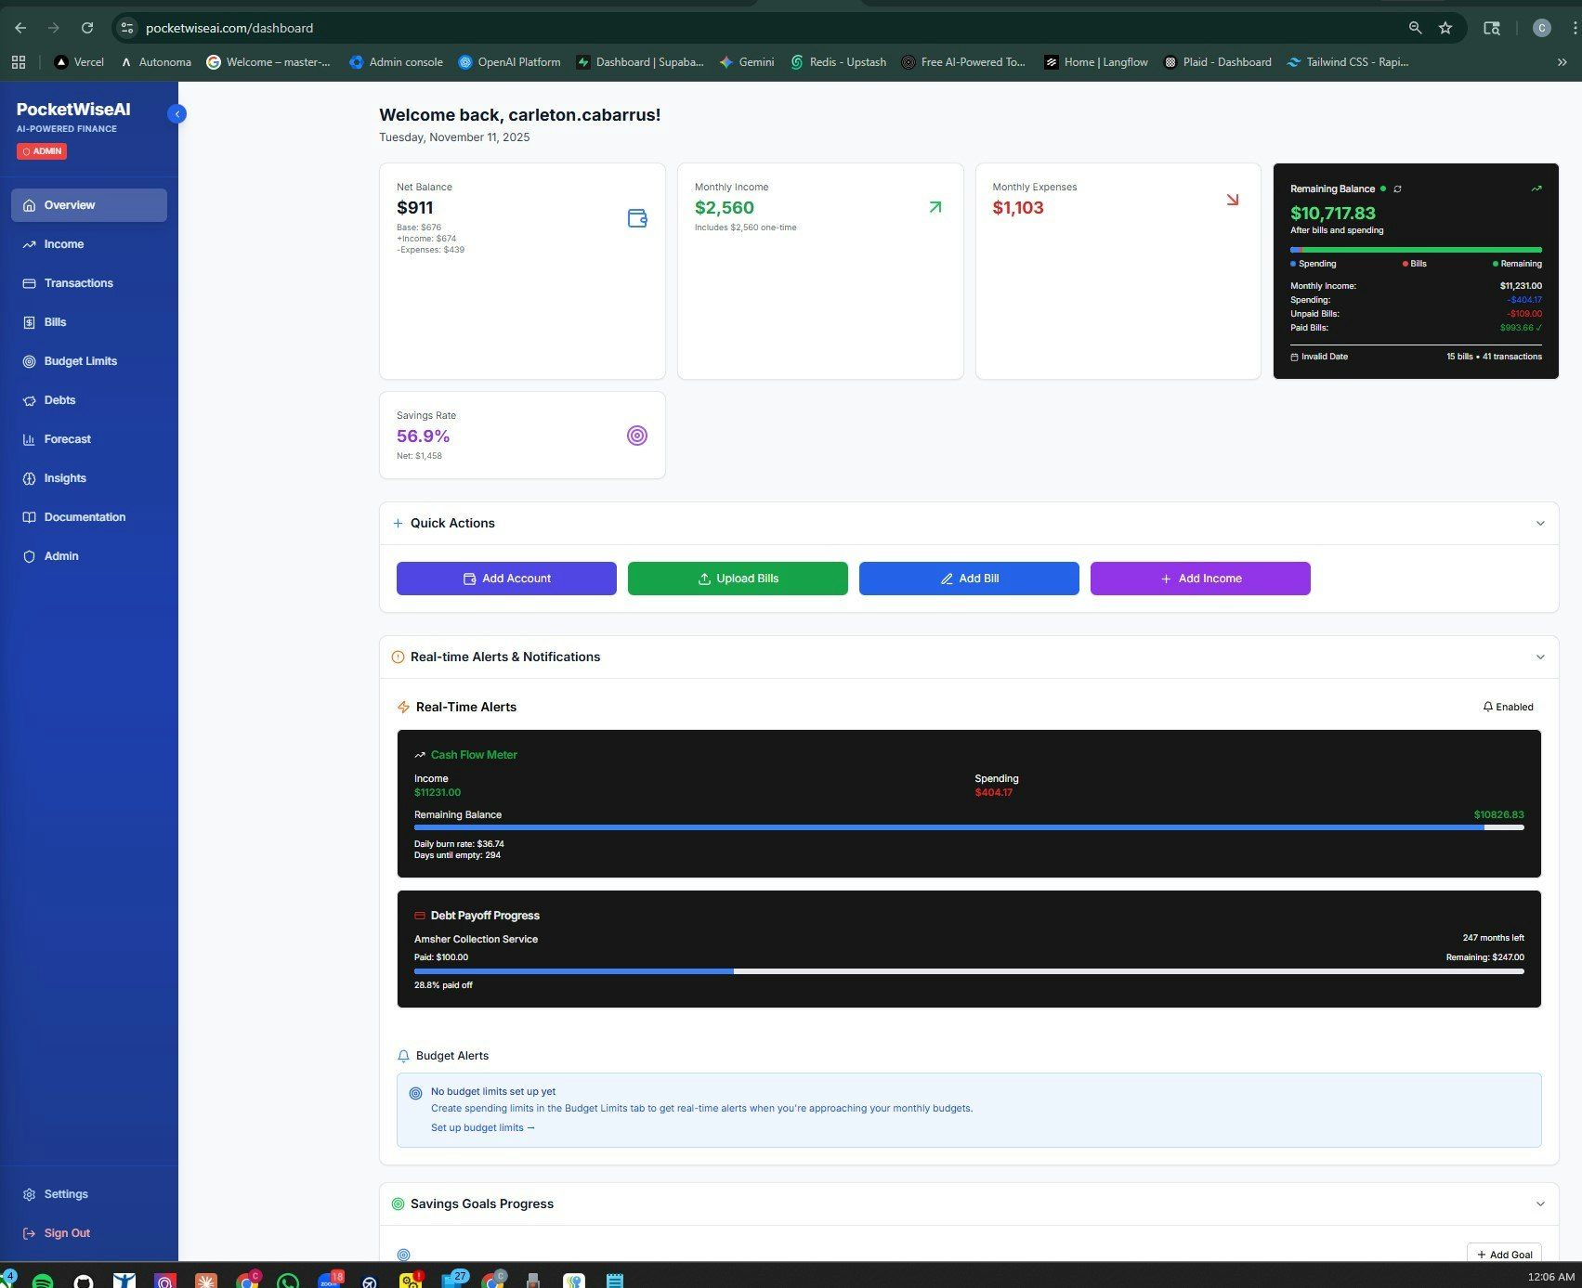Select the Budget Limits sidebar icon
The width and height of the screenshot is (1582, 1288).
(x=29, y=361)
